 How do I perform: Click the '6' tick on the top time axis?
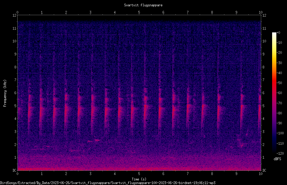[163, 12]
